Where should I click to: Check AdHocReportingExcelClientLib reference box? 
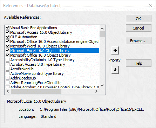point(8,83)
